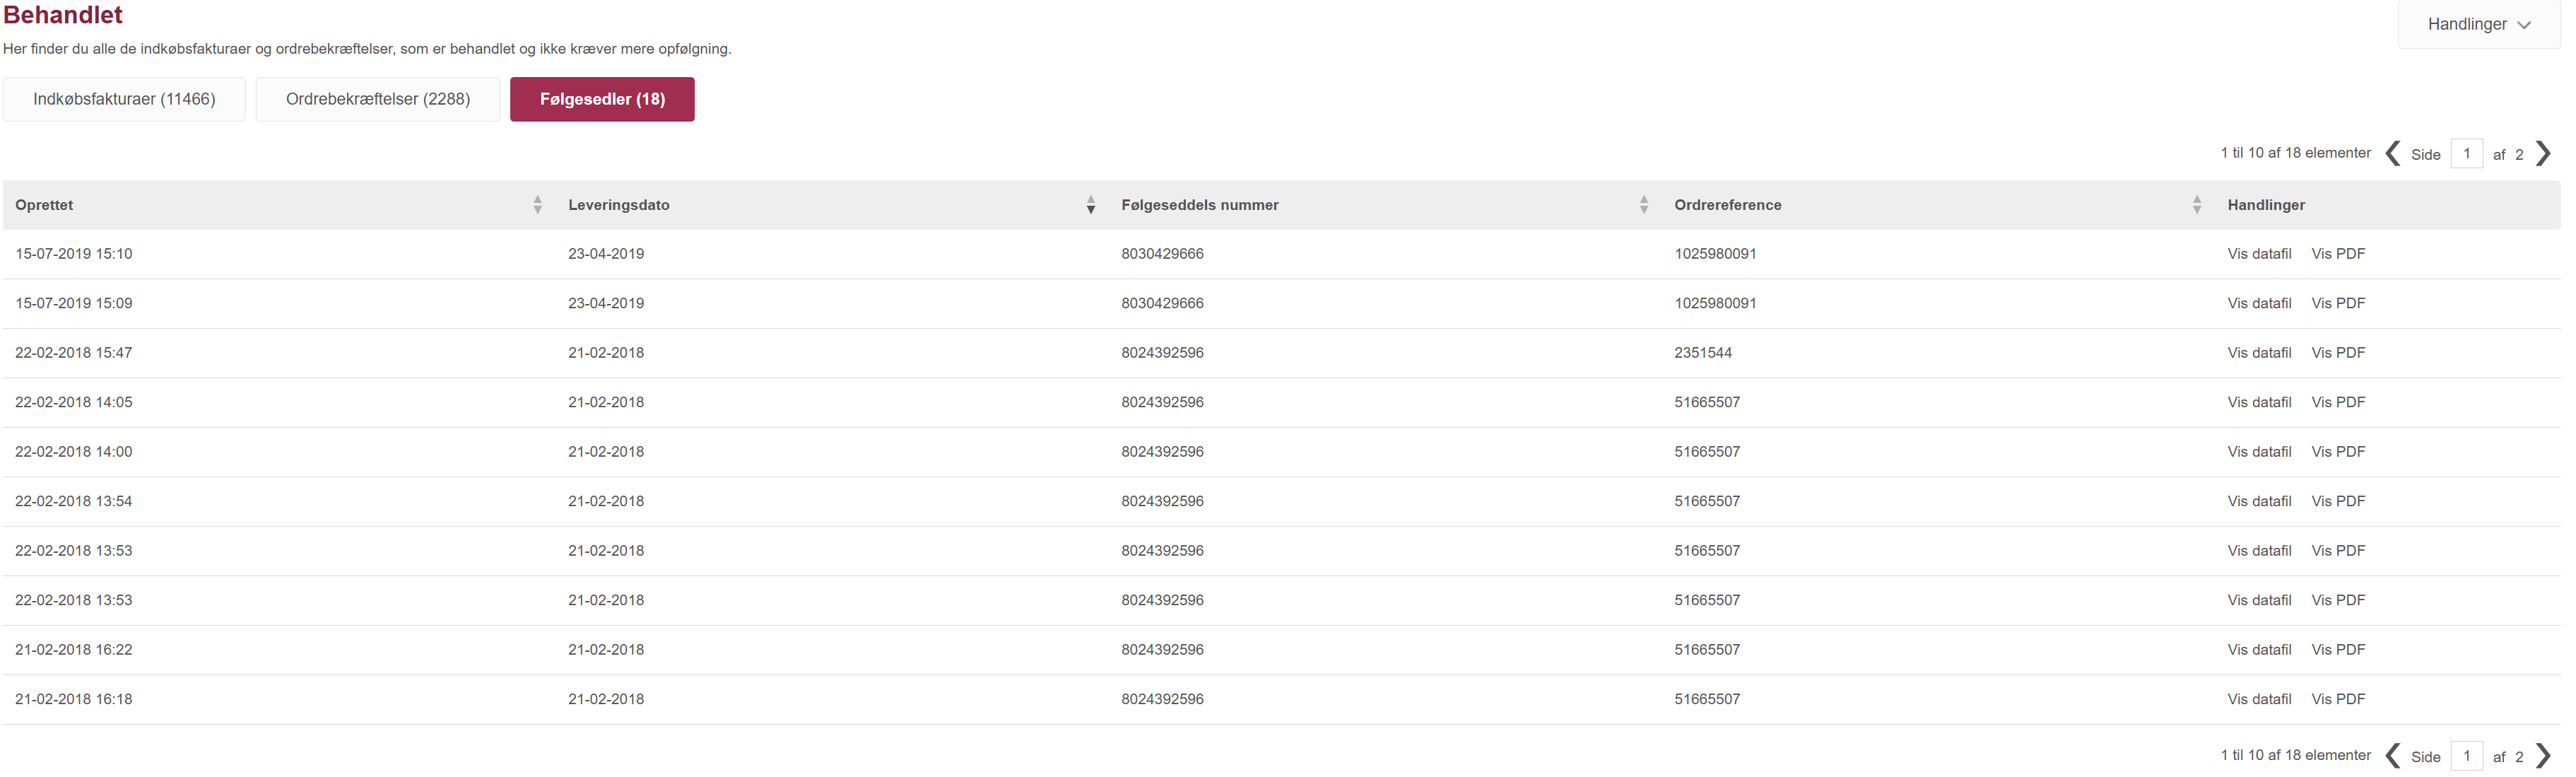The height and width of the screenshot is (777, 2576).
Task: Go to previous page using top arrow
Action: [2393, 154]
